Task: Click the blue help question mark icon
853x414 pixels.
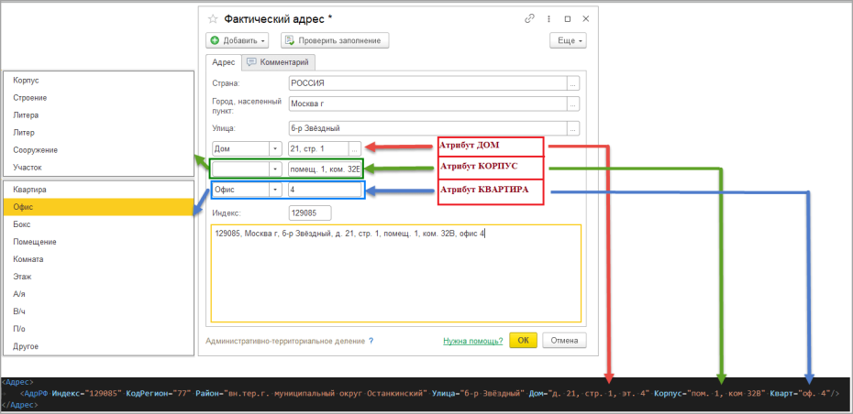Action: pos(371,342)
